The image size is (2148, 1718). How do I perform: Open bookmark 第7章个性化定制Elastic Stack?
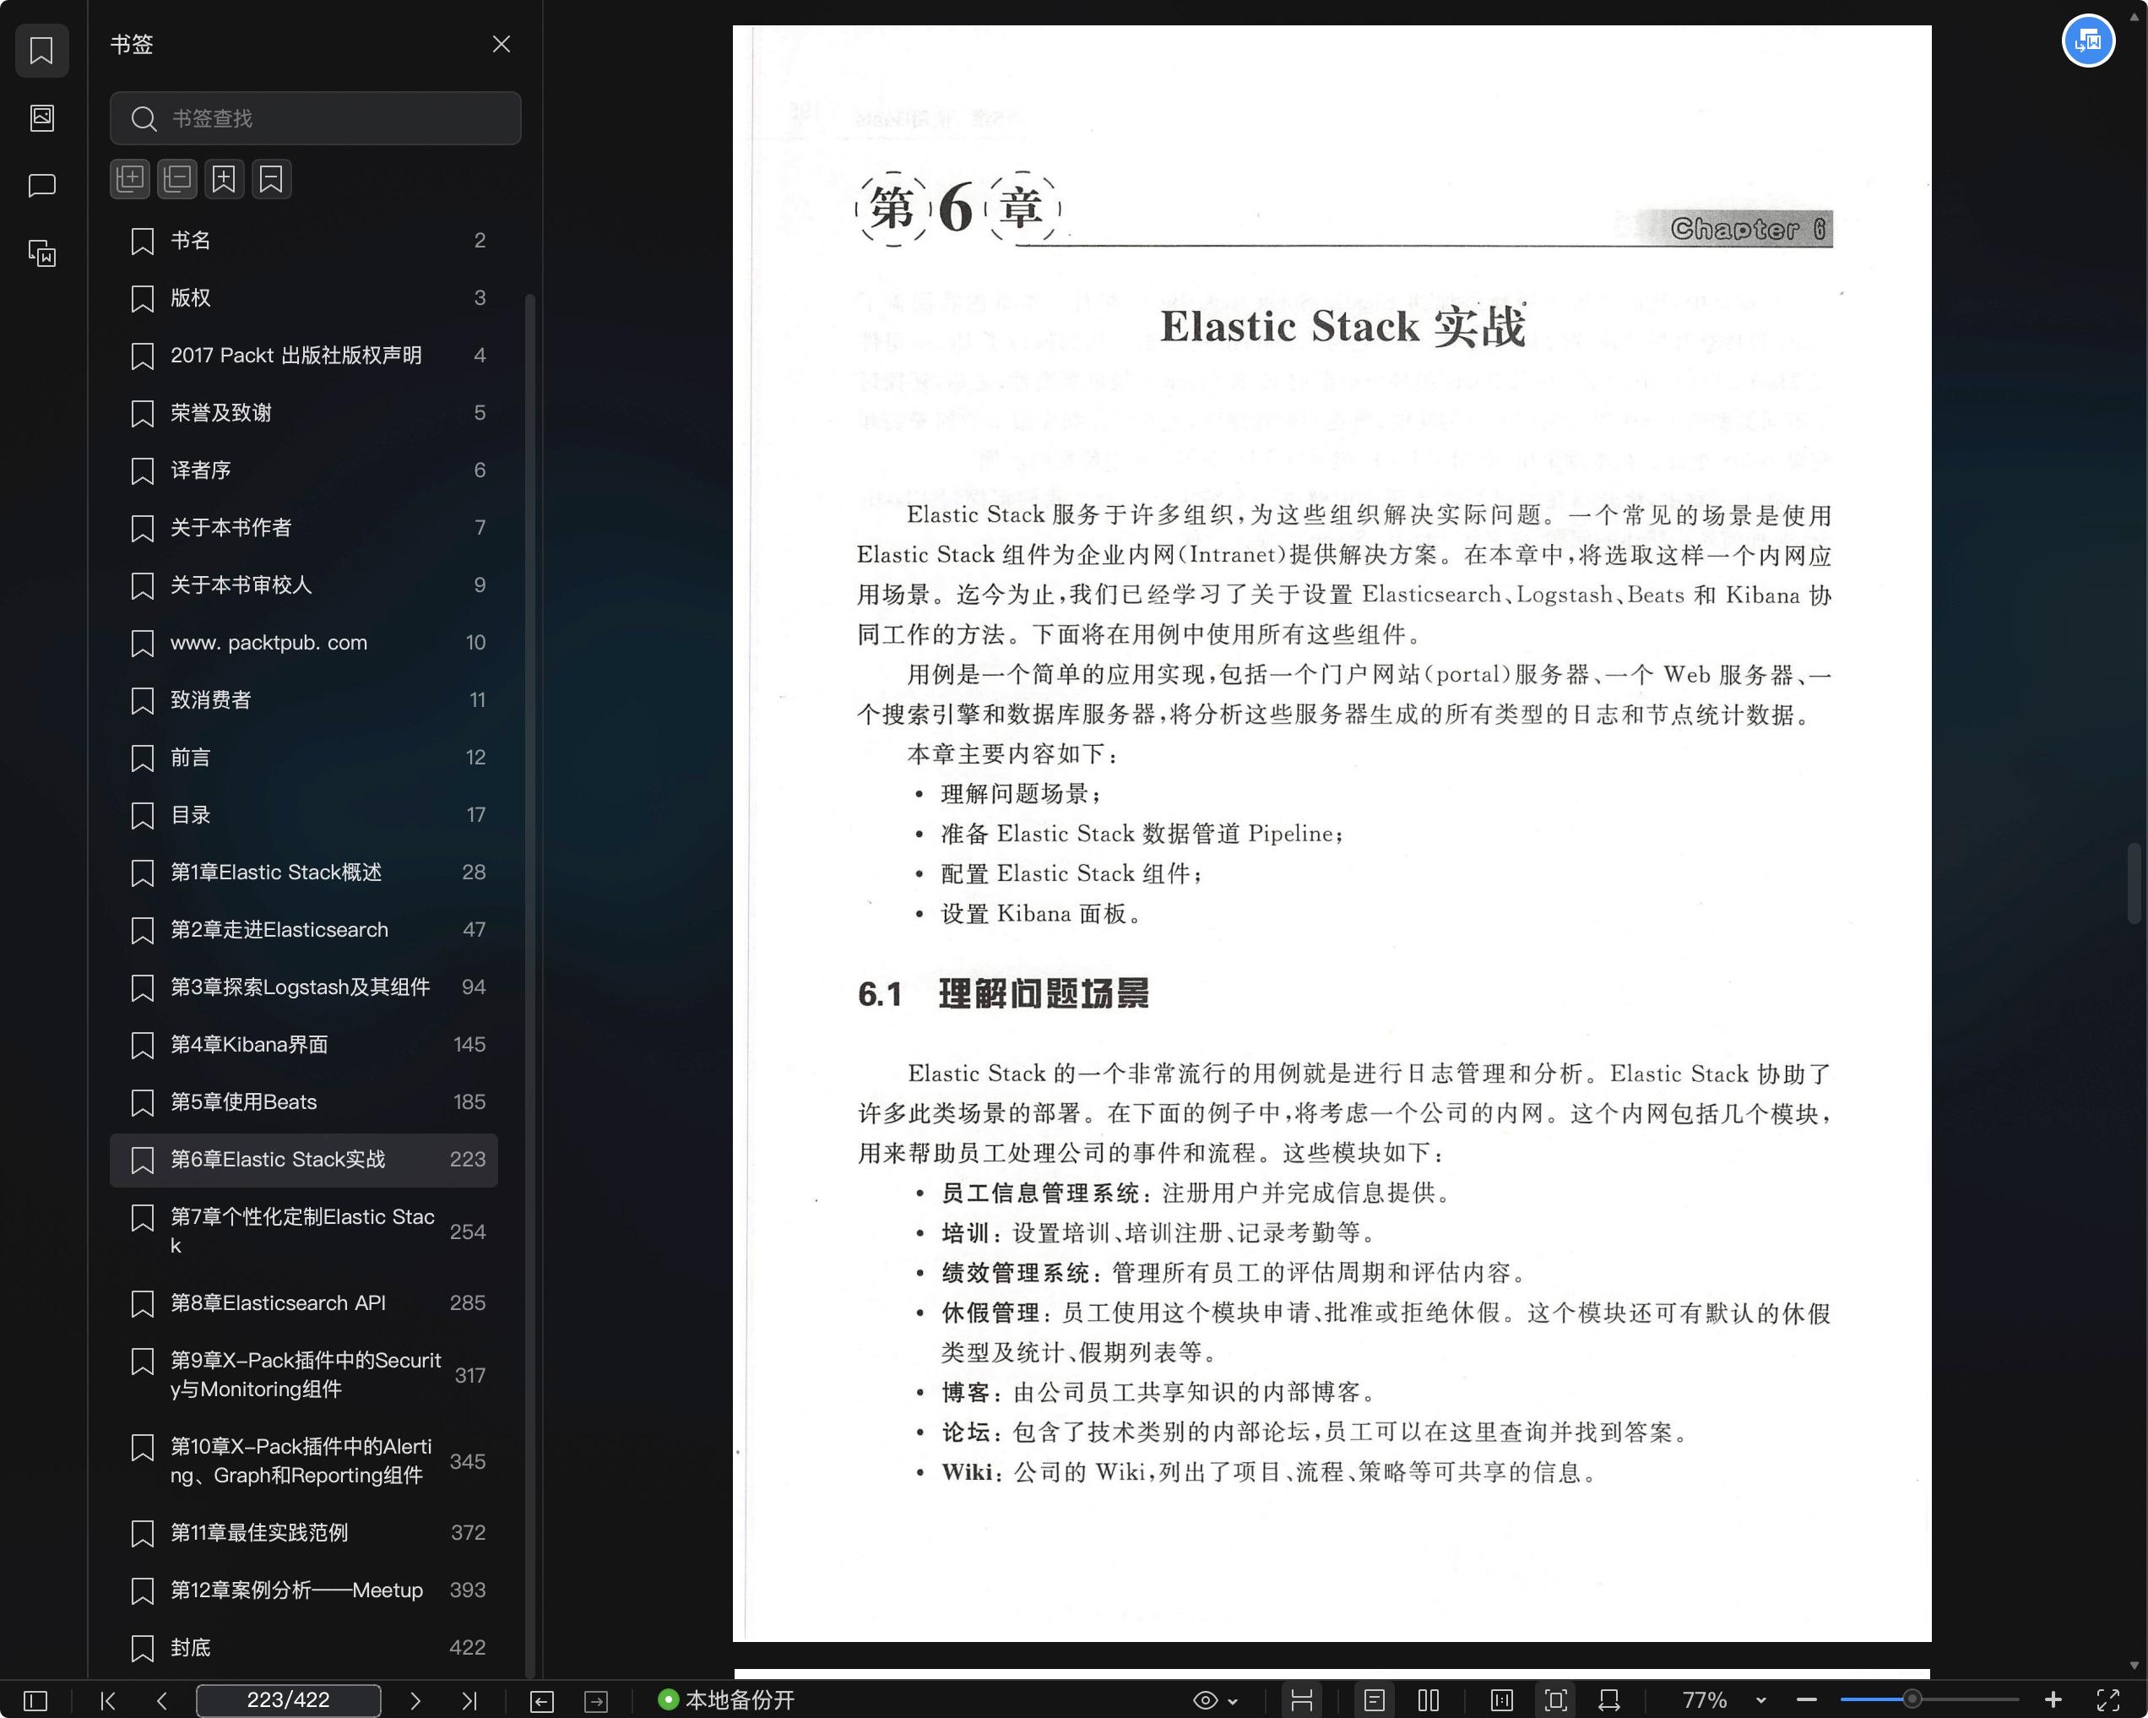tap(304, 1231)
